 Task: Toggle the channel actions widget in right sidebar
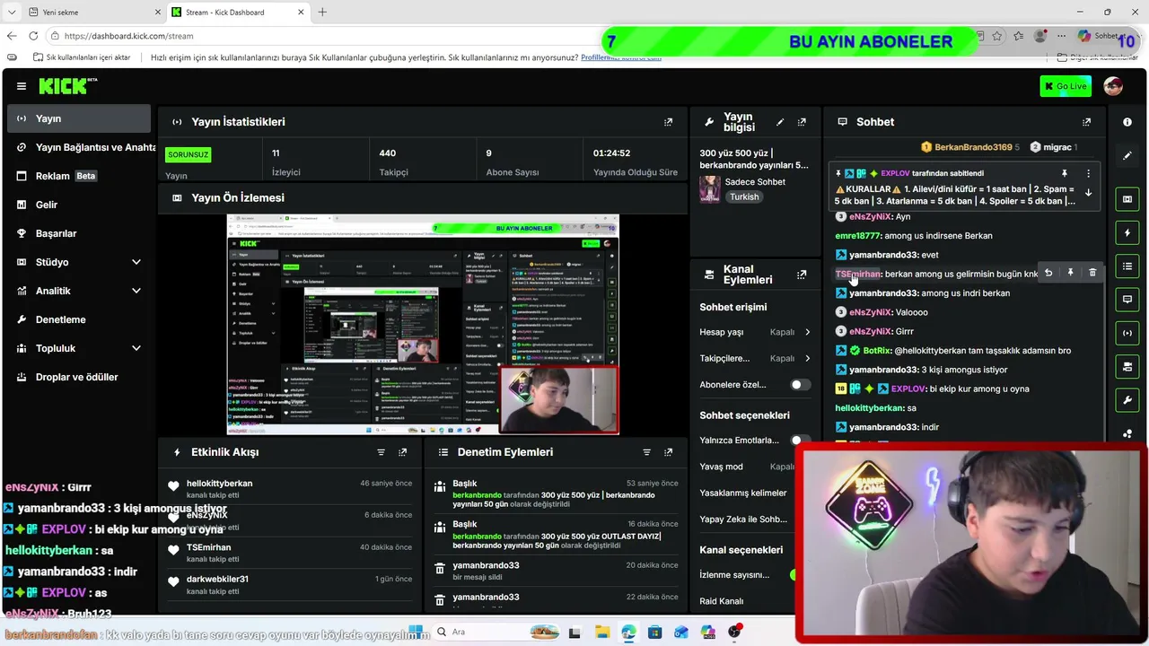(x=1127, y=366)
